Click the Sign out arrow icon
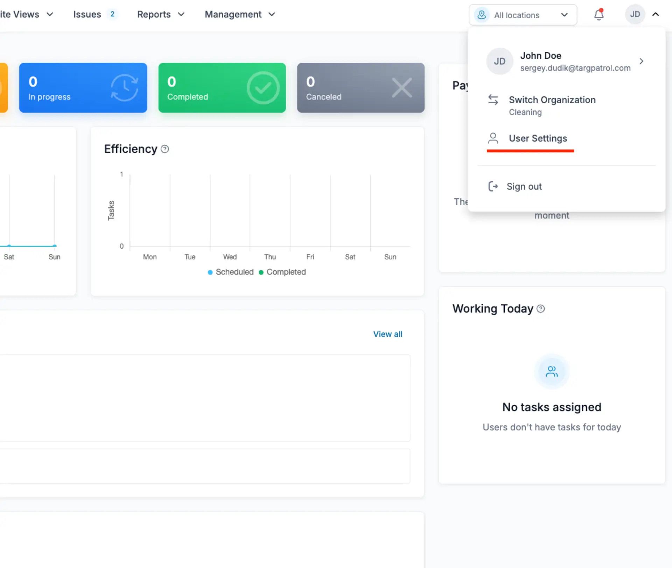This screenshot has height=568, width=672. [x=493, y=186]
